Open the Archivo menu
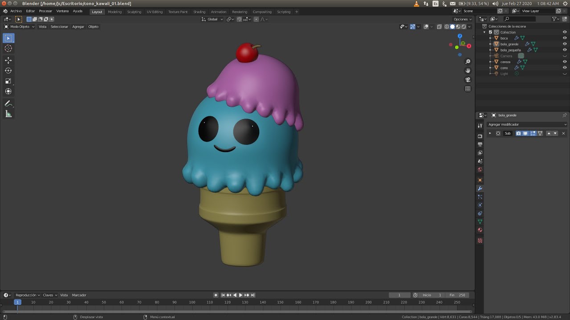Screen dimensions: 570x320 (x=16, y=11)
